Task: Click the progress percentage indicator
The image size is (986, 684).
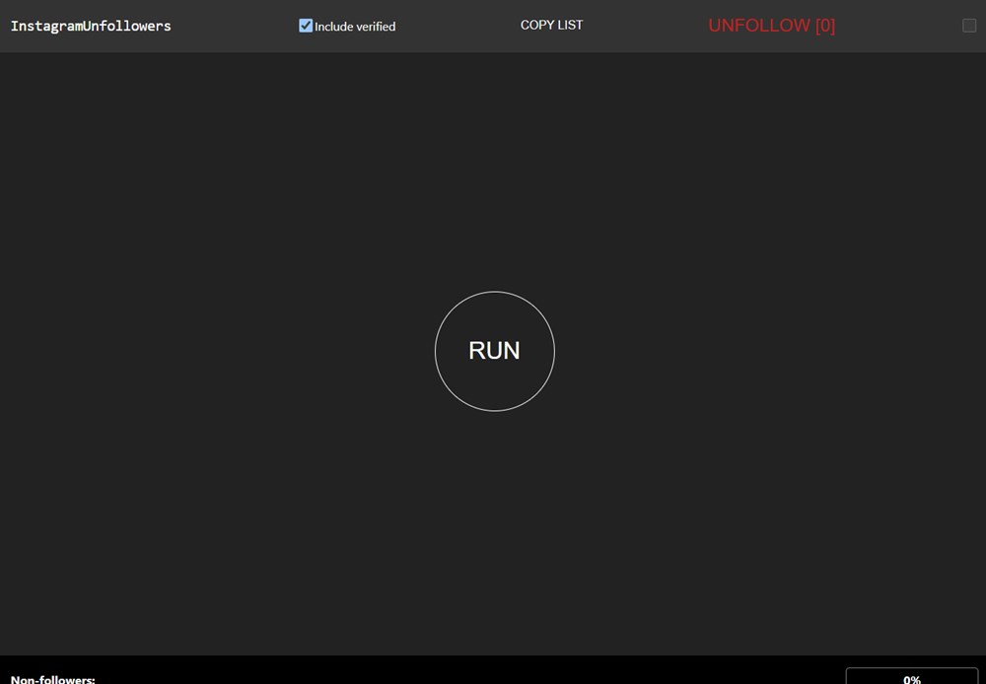Action: tap(911, 678)
